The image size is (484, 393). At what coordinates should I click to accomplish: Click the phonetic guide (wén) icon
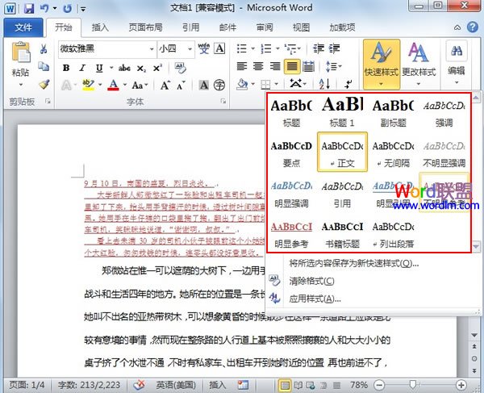coord(203,48)
